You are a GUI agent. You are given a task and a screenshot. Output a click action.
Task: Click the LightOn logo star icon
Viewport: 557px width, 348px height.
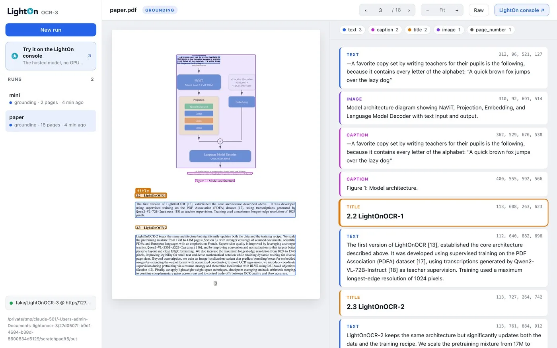[30, 12]
